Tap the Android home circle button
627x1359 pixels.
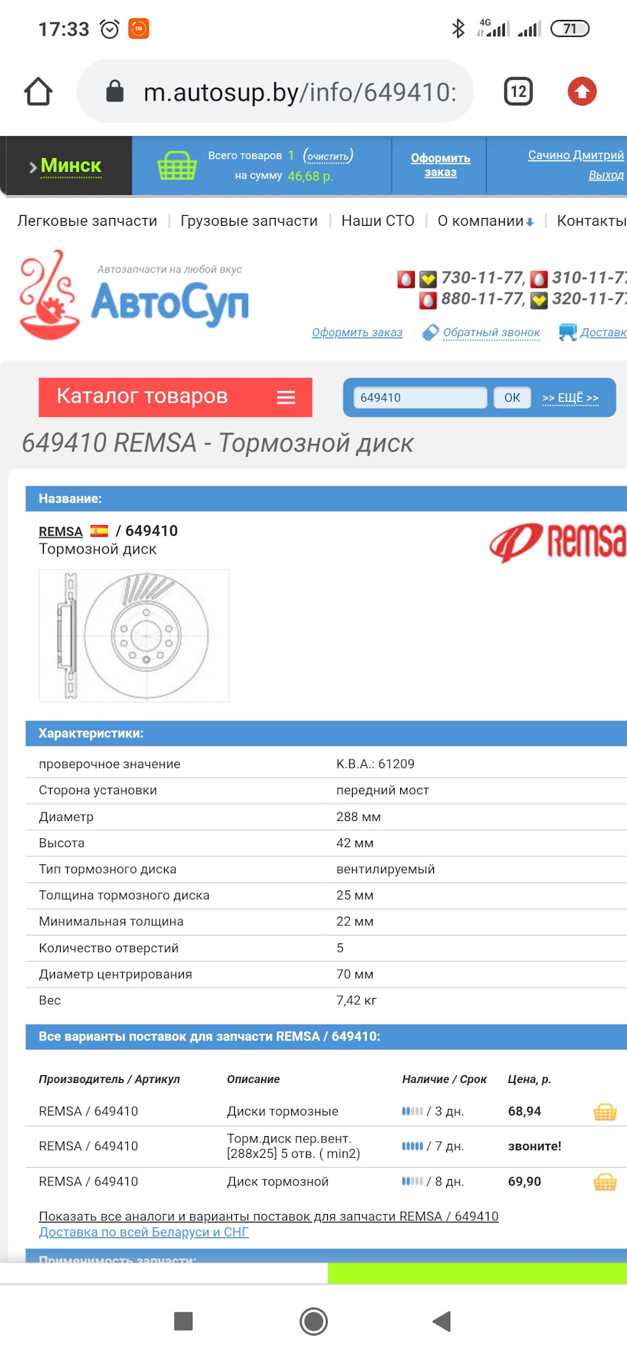(x=314, y=1321)
